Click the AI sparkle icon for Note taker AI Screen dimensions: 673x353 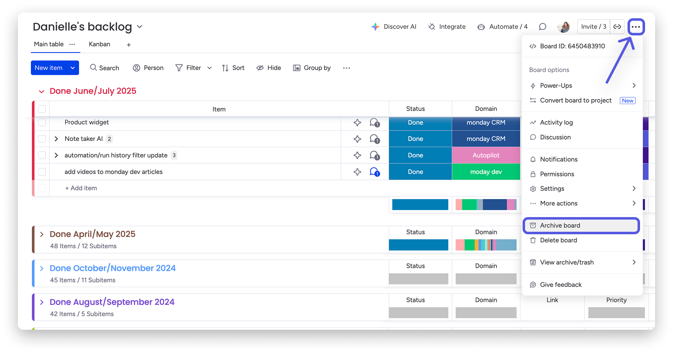tap(357, 139)
